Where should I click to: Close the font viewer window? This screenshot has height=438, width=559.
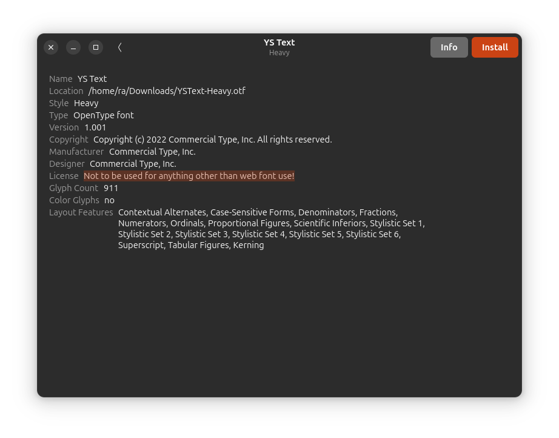(51, 47)
